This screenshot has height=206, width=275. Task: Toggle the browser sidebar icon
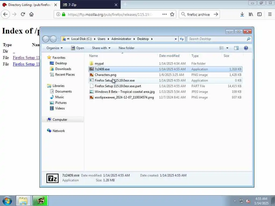(259, 14)
